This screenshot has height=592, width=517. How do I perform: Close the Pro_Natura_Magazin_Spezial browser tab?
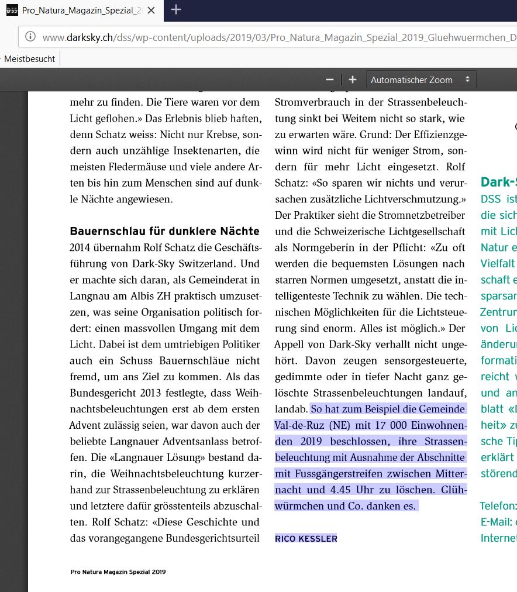pos(151,10)
